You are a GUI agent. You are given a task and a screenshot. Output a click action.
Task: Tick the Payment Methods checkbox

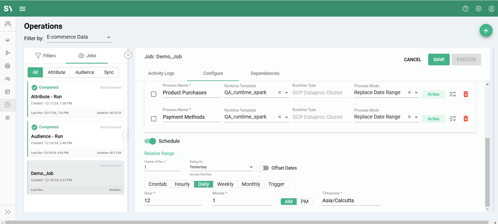154,119
